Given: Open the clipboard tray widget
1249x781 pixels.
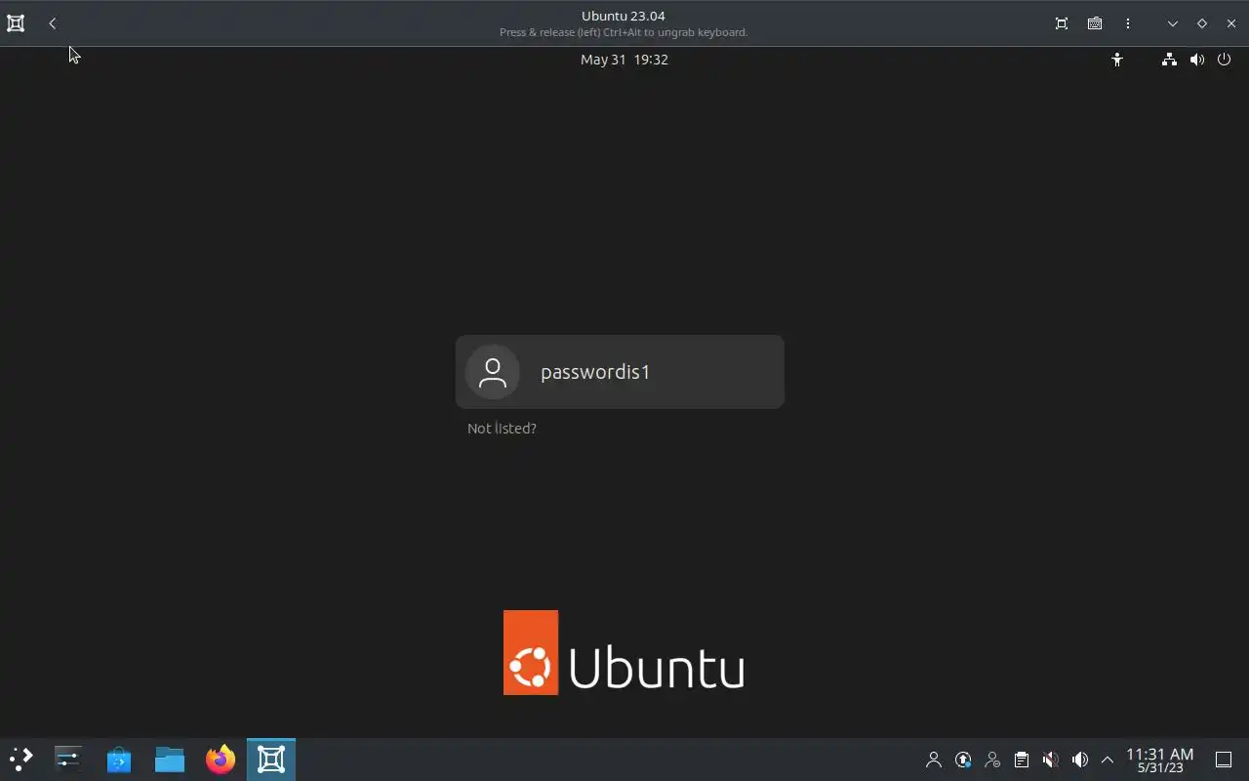Looking at the screenshot, I should tap(1022, 760).
